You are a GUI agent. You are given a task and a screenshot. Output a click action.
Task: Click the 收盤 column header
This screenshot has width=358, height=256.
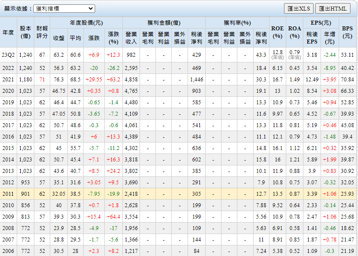(x=59, y=38)
